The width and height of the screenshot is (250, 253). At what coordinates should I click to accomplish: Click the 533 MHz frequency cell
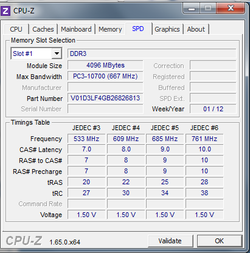[86, 139]
